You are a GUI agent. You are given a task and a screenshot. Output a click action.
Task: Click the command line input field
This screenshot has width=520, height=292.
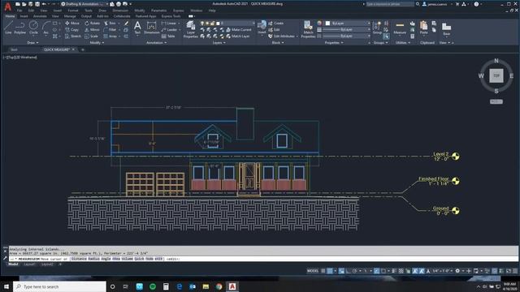pos(263,259)
